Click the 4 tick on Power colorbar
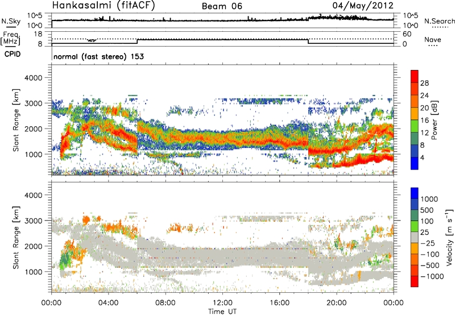Screen dimensions: 455x315 point(423,158)
